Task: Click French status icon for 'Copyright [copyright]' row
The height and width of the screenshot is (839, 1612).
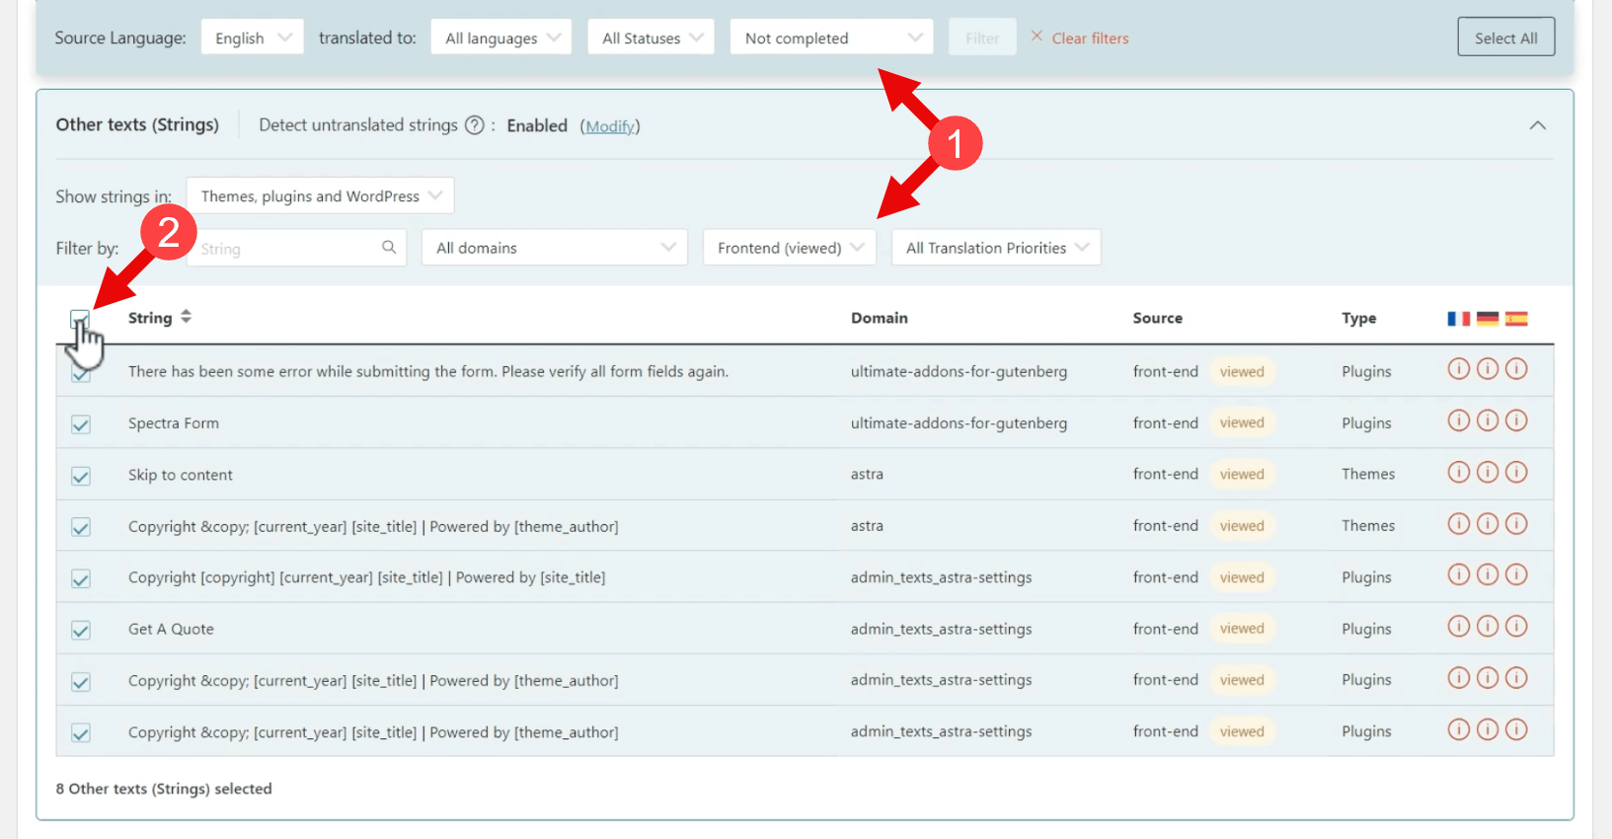Action: [1458, 574]
